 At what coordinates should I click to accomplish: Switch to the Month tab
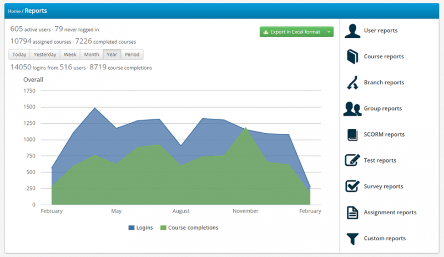pos(92,54)
